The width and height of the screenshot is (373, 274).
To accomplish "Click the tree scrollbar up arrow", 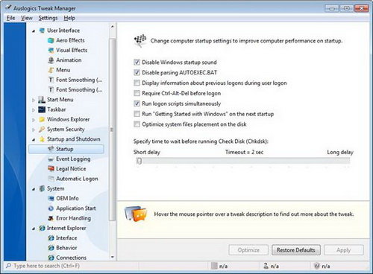I will click(112, 26).
